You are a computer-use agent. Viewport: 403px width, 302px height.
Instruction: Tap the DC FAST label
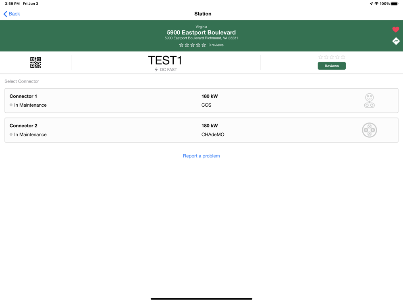click(x=168, y=70)
